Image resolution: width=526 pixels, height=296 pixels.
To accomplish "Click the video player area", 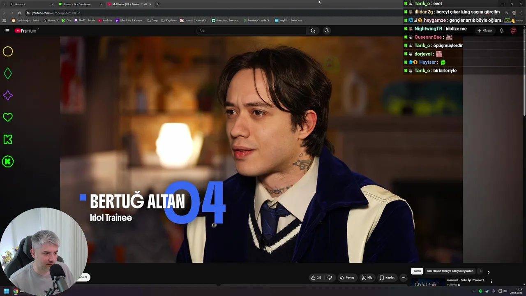I will (261, 150).
